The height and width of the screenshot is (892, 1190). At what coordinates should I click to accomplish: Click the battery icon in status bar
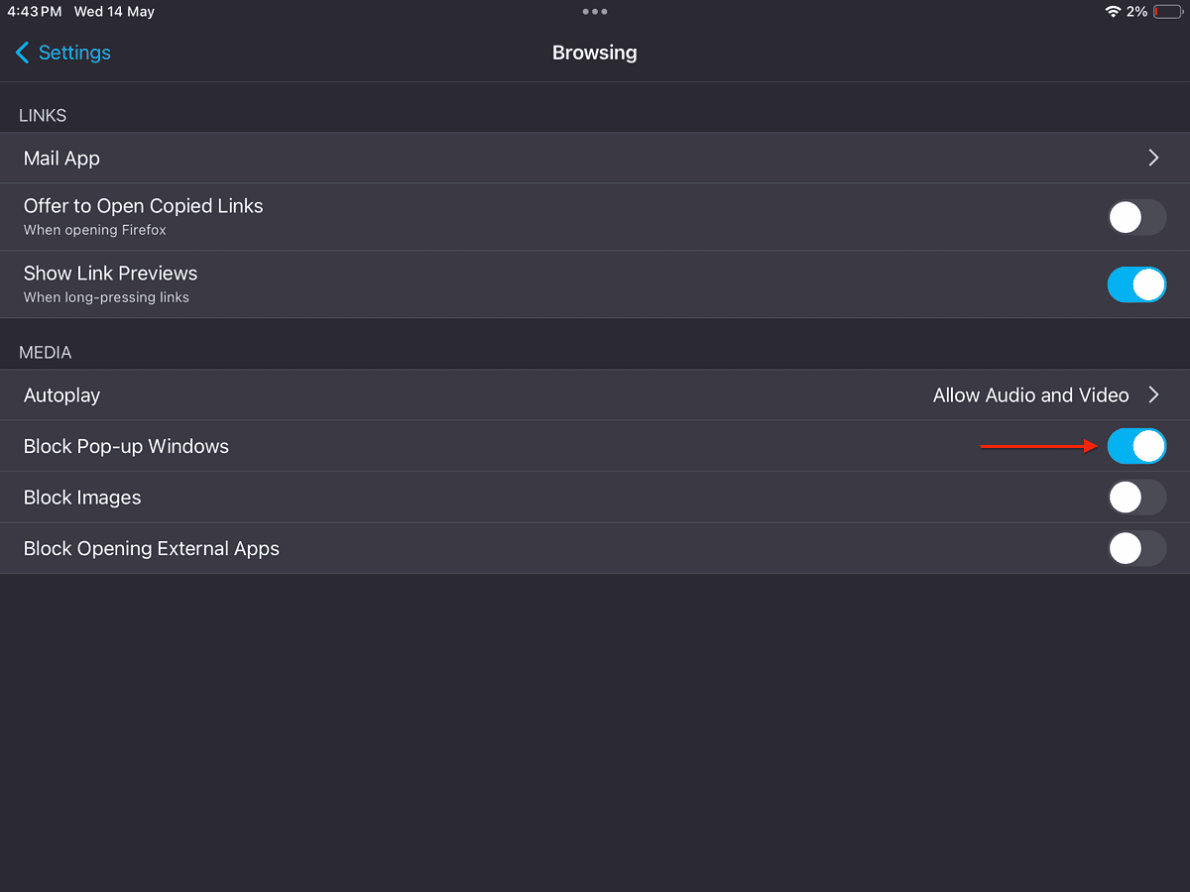coord(1168,12)
